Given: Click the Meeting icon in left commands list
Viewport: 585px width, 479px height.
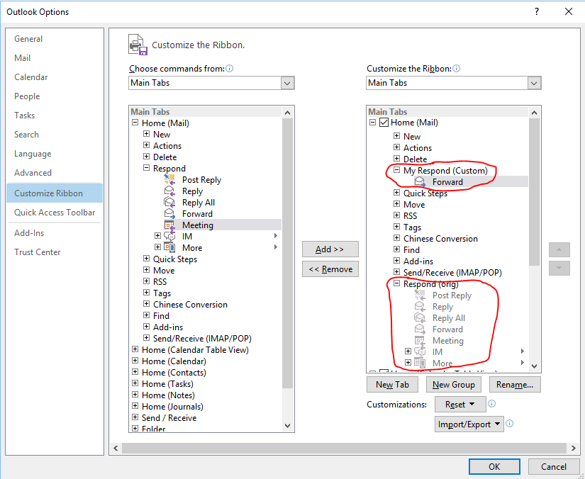Looking at the screenshot, I should click(x=169, y=225).
